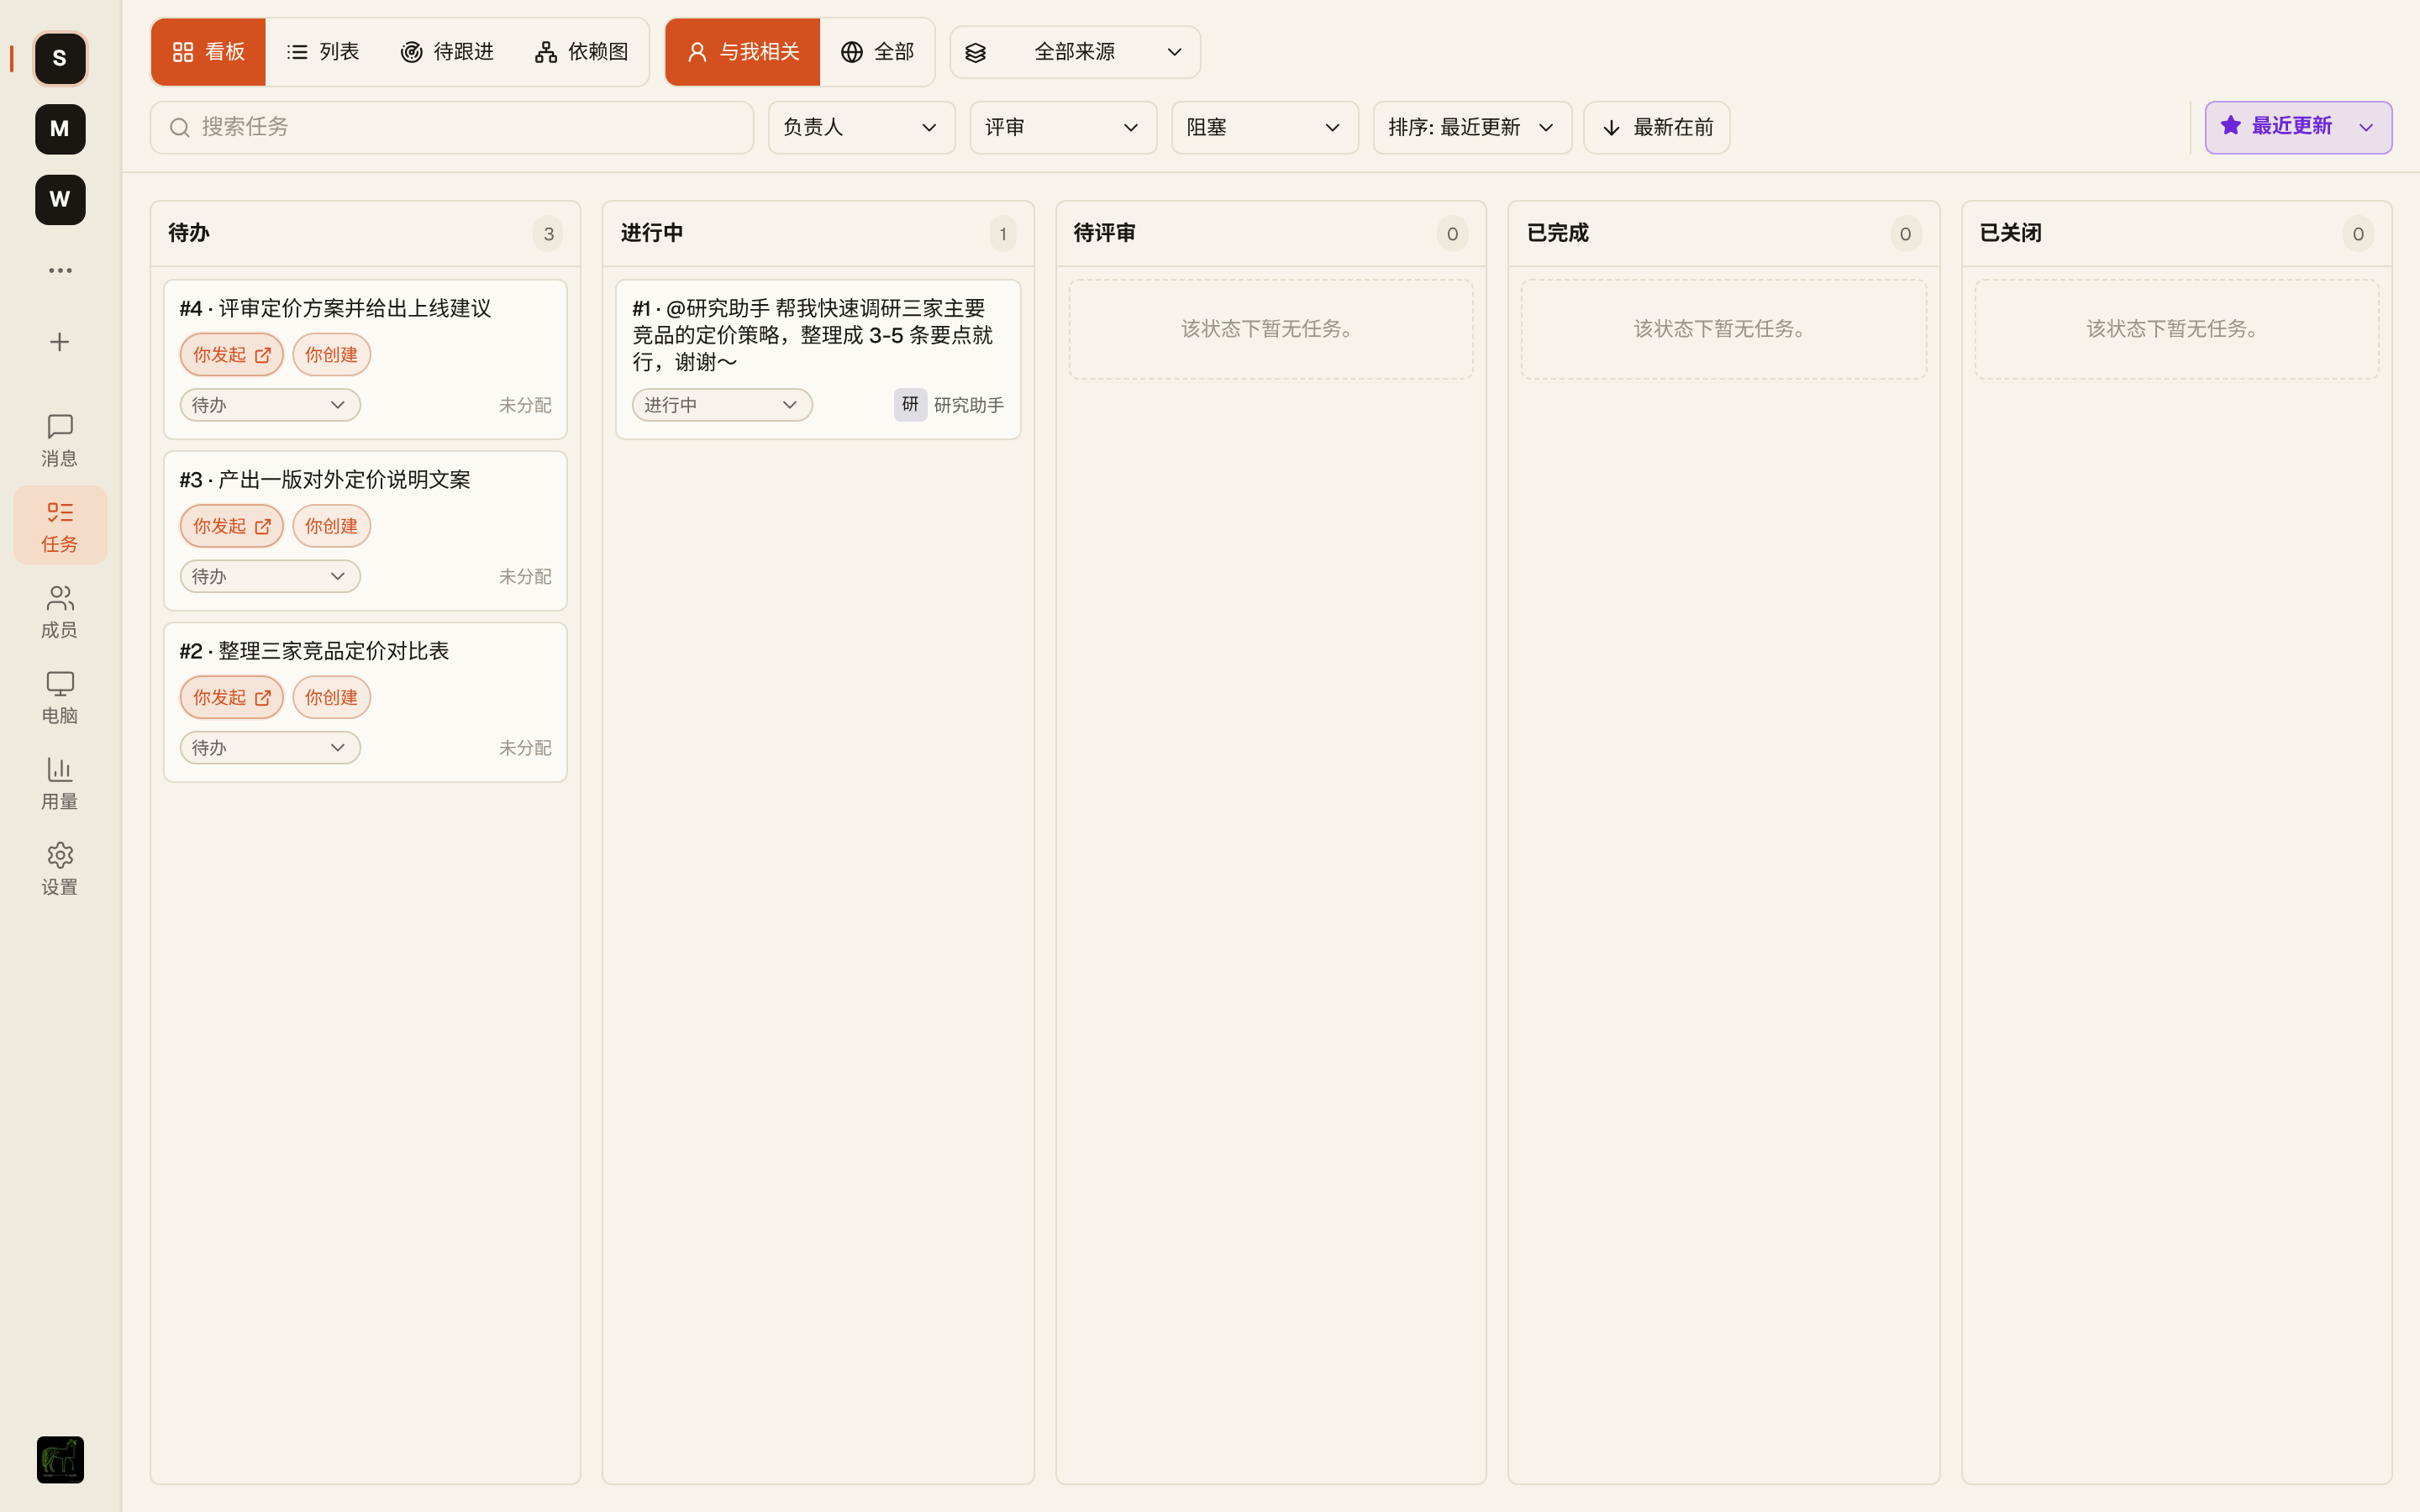Open 任务 tasks in sidebar
This screenshot has height=1512, width=2420.
click(60, 526)
